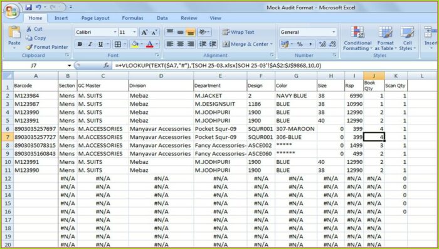Decrease decimal places
The height and width of the screenshot is (249, 439).
[x=332, y=44]
